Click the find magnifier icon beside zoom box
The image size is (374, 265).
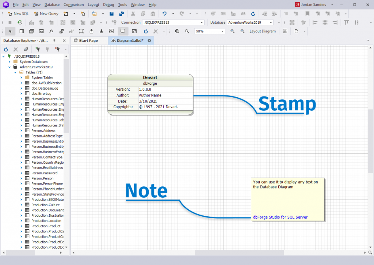pyautogui.click(x=187, y=31)
